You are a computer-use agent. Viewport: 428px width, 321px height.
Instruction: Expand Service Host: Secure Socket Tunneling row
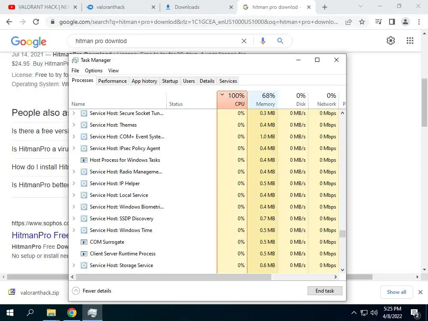click(x=74, y=113)
